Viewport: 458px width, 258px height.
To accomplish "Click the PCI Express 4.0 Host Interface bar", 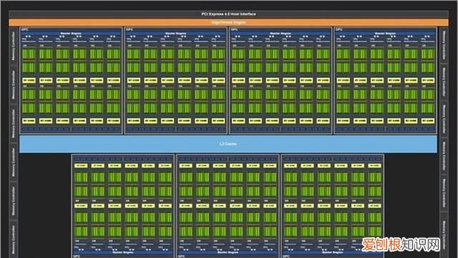I will tap(229, 14).
